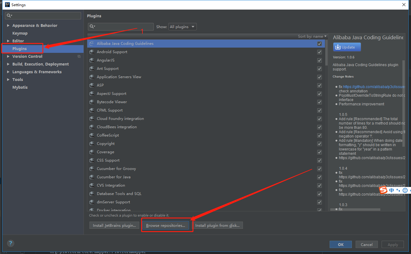The height and width of the screenshot is (254, 411).
Task: Uncheck the Bytecode Viewer plugin
Action: (319, 102)
